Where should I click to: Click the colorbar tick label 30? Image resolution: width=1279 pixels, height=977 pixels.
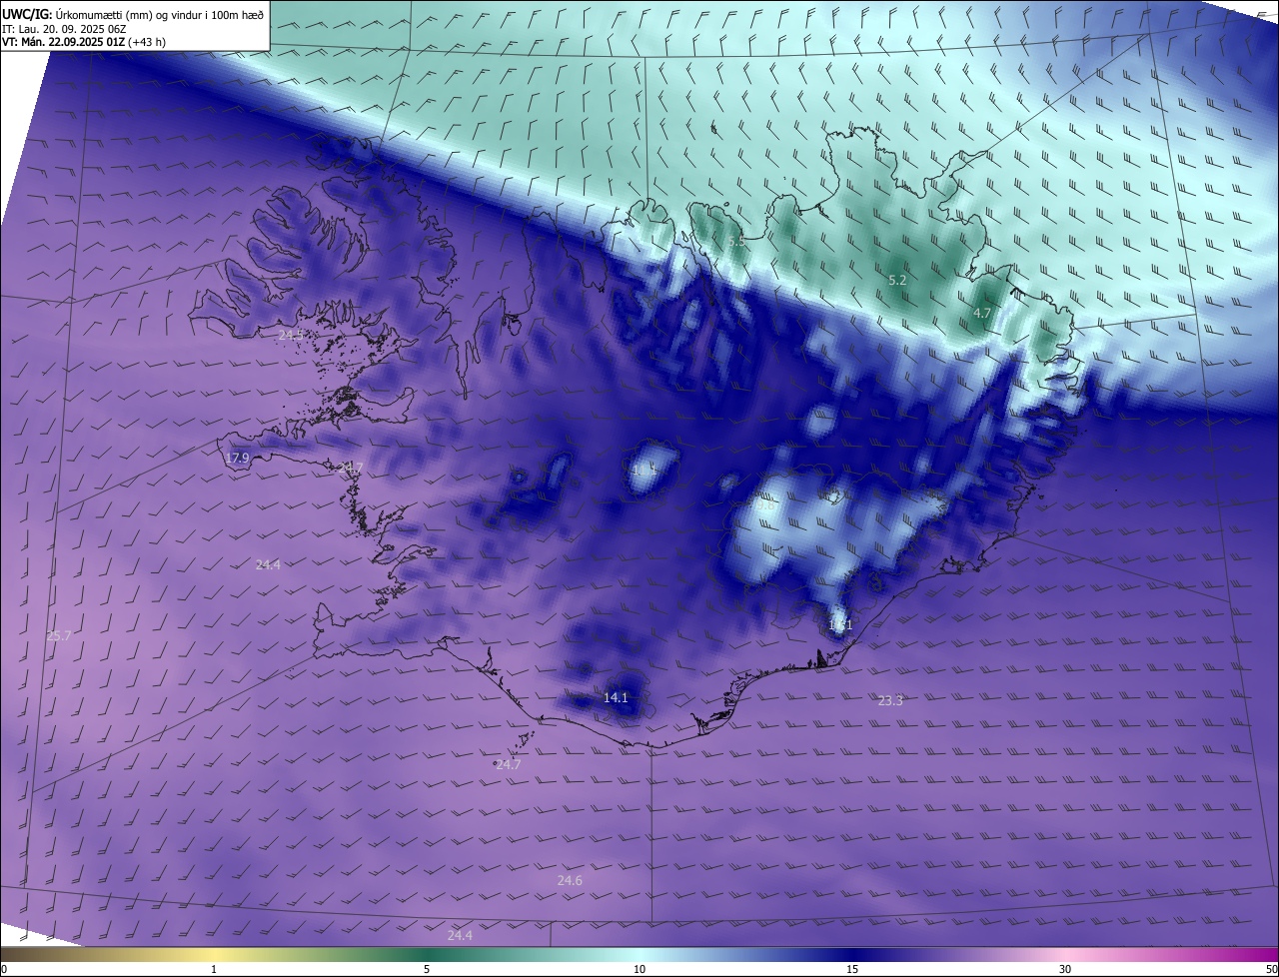[x=1065, y=969]
